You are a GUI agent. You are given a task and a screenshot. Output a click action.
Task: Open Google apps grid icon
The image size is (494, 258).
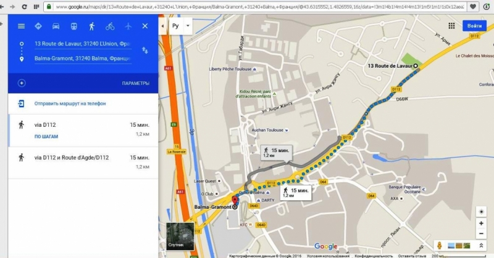[451, 26]
